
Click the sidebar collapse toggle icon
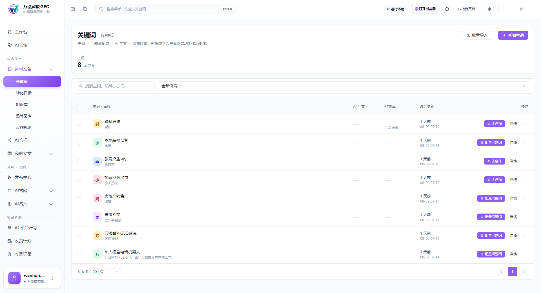coord(73,9)
